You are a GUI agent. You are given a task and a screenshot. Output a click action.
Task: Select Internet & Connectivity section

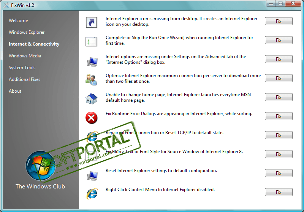click(34, 44)
